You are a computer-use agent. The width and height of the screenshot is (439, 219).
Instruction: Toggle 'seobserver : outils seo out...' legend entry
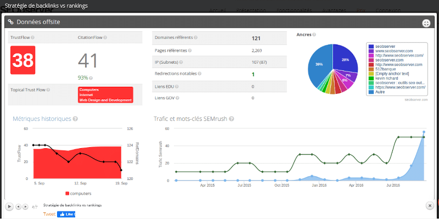tap(397, 83)
